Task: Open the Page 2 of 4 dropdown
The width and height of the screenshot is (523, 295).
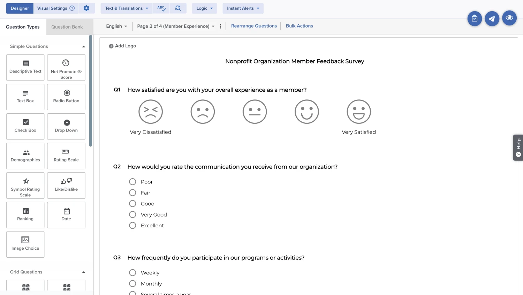Action: coord(176,26)
